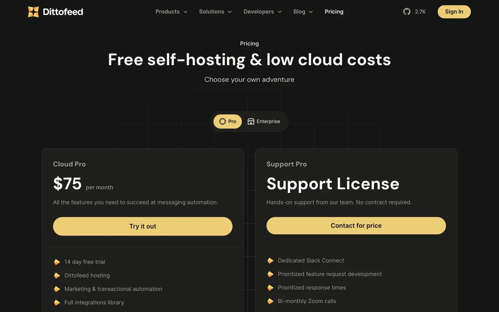
Task: Open the Pricing nav item
Action: pos(334,12)
